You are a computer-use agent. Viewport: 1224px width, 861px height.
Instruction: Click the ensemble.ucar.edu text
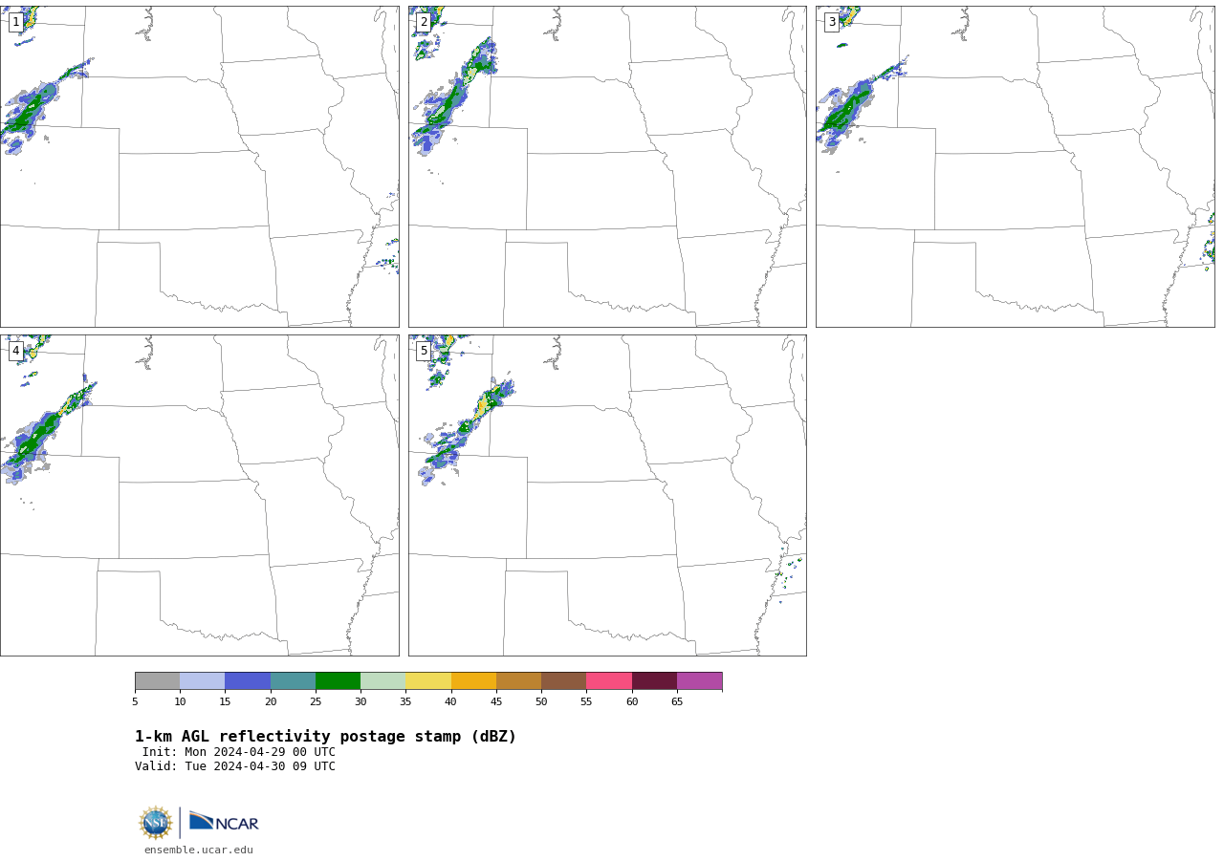tap(199, 850)
